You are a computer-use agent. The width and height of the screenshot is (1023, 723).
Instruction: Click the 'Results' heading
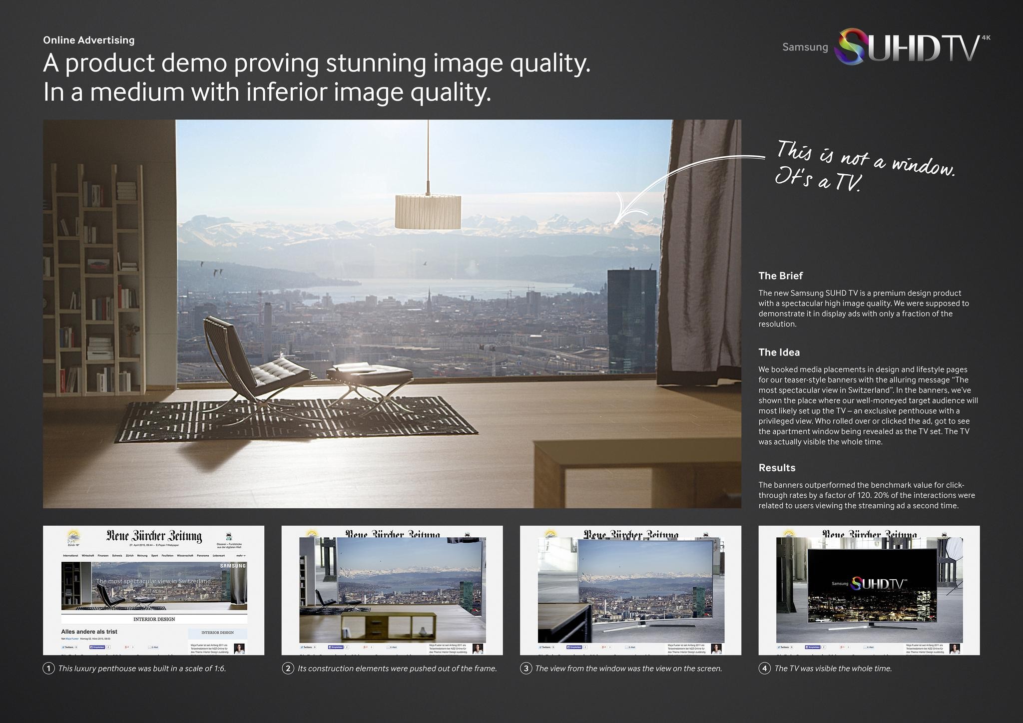pyautogui.click(x=777, y=468)
